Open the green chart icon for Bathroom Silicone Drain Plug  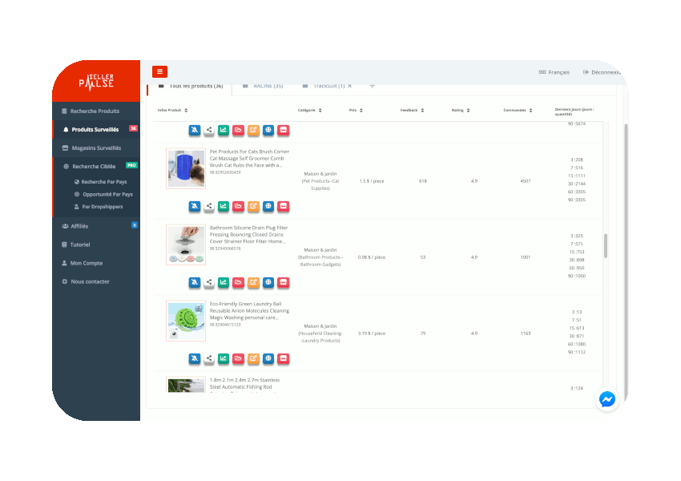click(224, 282)
